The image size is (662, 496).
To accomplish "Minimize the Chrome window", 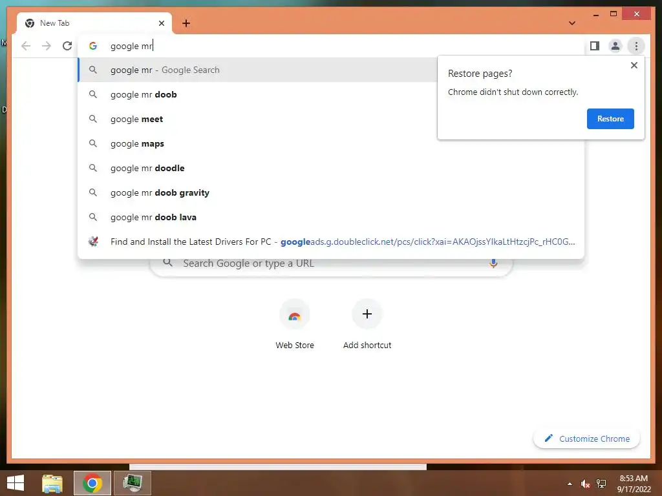I will (595, 14).
